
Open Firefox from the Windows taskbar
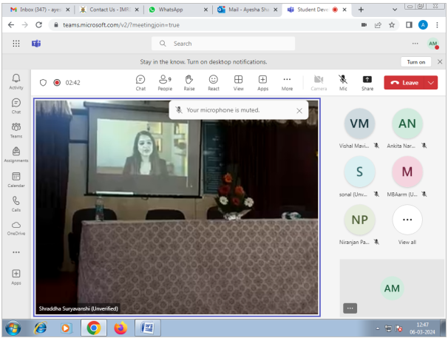pos(121,327)
